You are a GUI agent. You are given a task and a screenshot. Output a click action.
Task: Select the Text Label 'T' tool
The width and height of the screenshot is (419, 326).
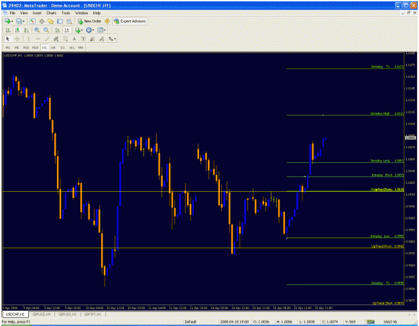click(83, 39)
